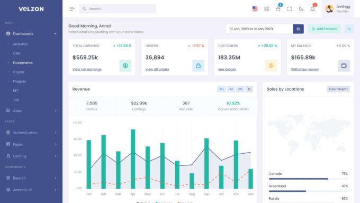The width and height of the screenshot is (360, 203).
Task: Open the Analytics dashboard
Action: [20, 44]
